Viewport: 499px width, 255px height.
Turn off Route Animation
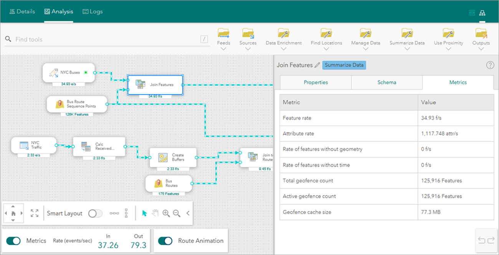pyautogui.click(x=165, y=240)
